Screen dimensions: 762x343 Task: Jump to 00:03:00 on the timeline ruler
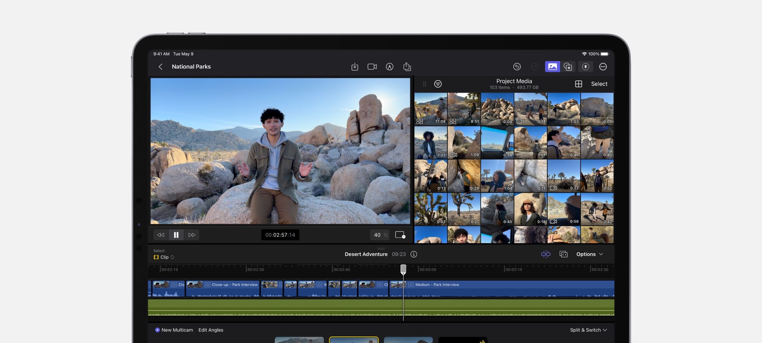[427, 269]
